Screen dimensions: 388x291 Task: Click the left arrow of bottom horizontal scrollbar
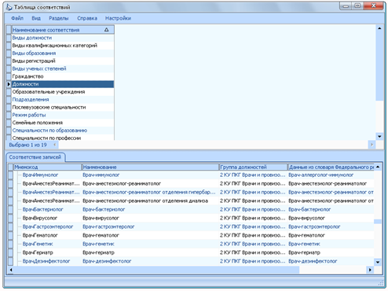(x=11, y=270)
